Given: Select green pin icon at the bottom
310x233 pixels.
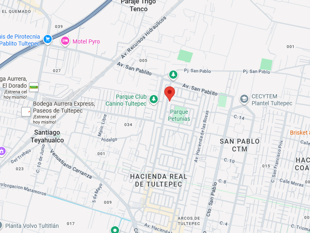Looking at the screenshot, I should pos(115,230).
